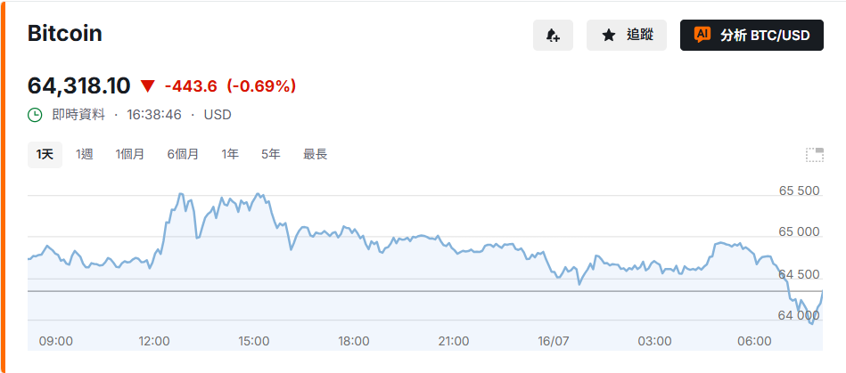
Task: Switch chart to the 1週 range
Action: coord(84,155)
